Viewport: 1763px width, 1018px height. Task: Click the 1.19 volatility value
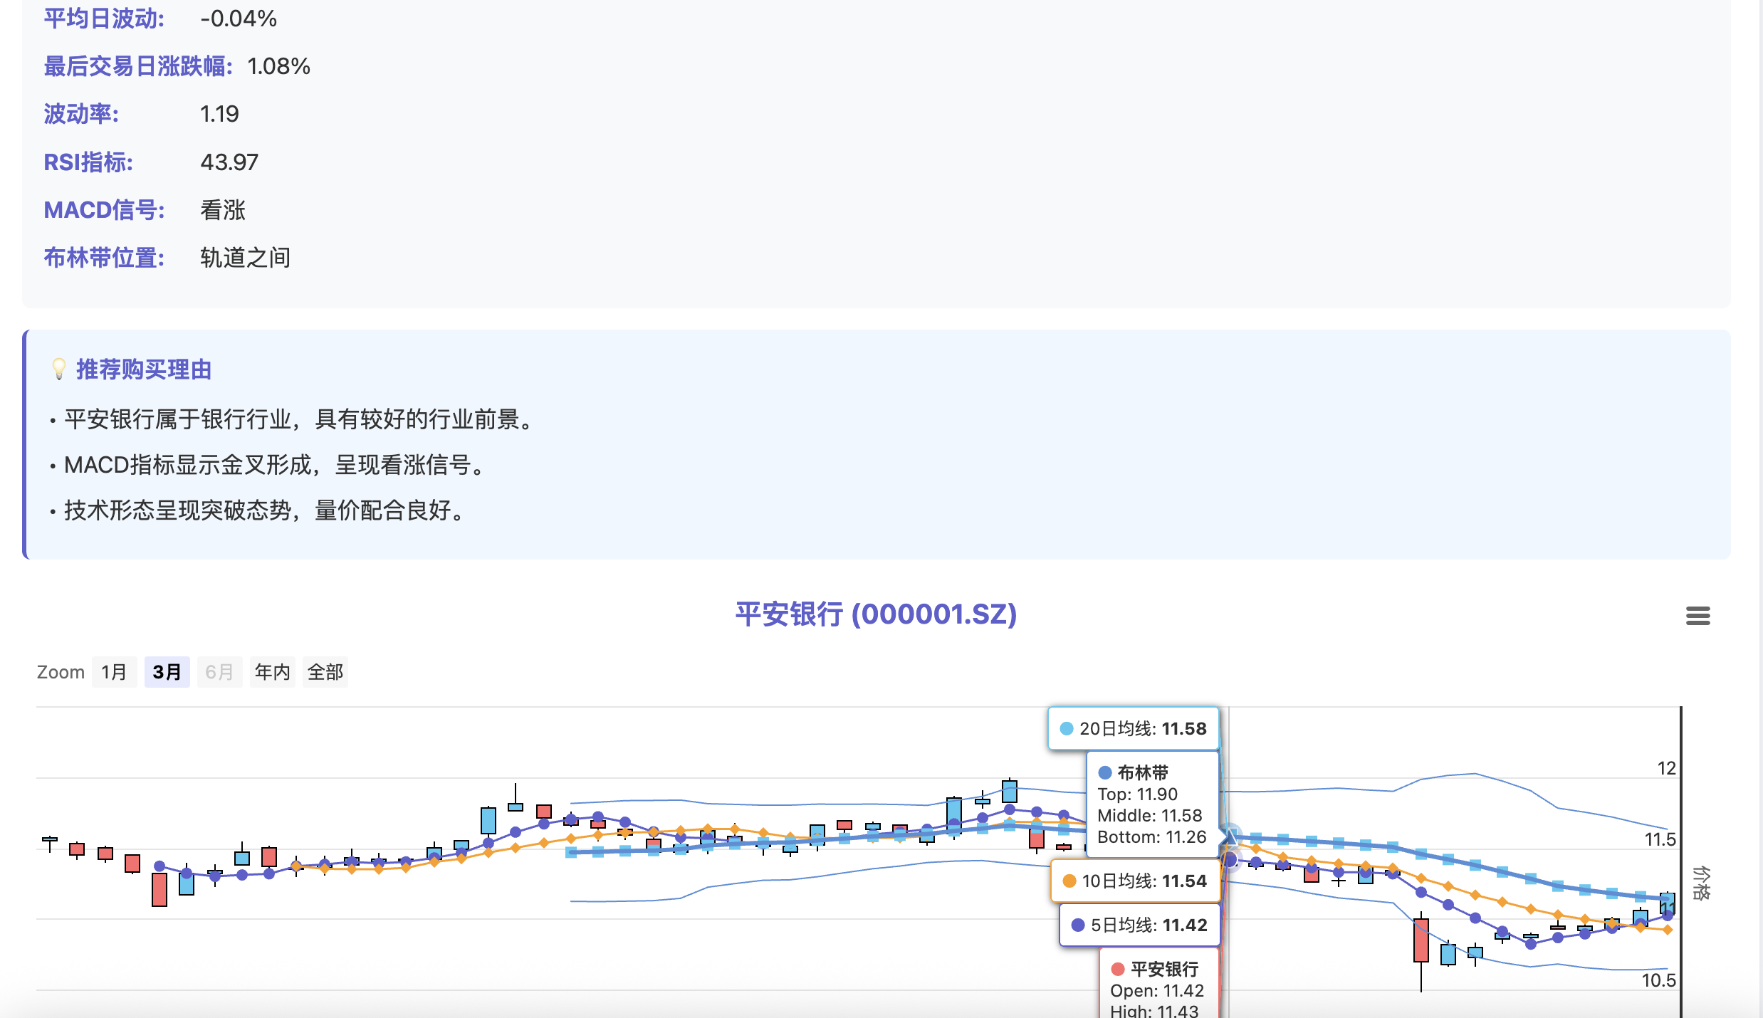click(x=219, y=114)
